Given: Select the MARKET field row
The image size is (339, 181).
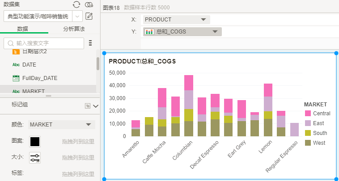Looking at the screenshot, I should 48,89.
